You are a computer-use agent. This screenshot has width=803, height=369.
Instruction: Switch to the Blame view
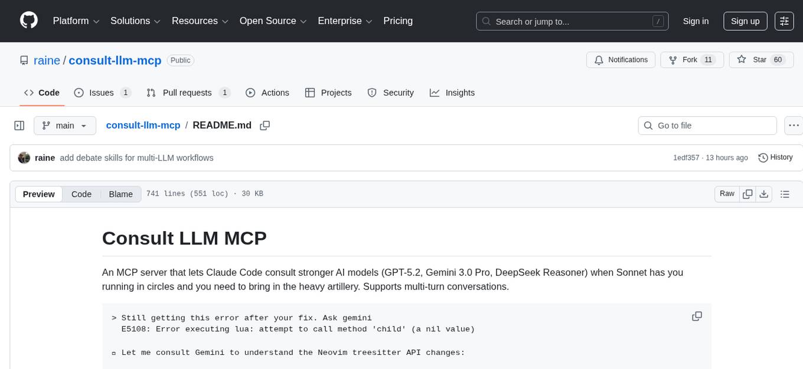pos(120,194)
